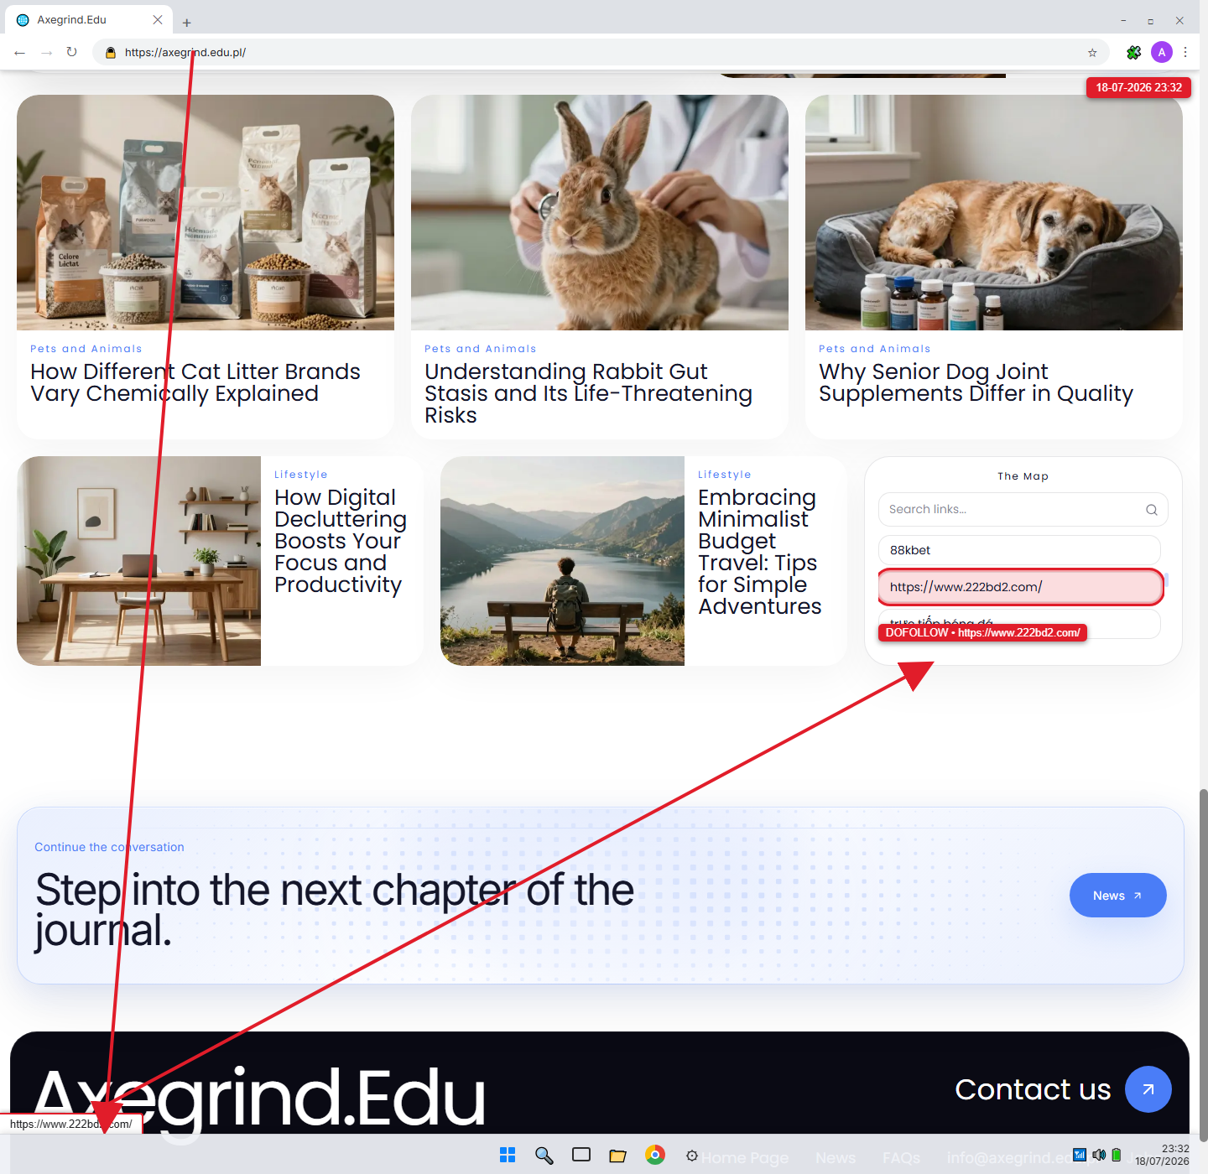Click the round arrow button beside Contact us
1208x1174 pixels.
coord(1148,1089)
